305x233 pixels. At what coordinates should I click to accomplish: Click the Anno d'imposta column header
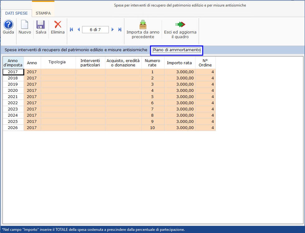pyautogui.click(x=13, y=63)
